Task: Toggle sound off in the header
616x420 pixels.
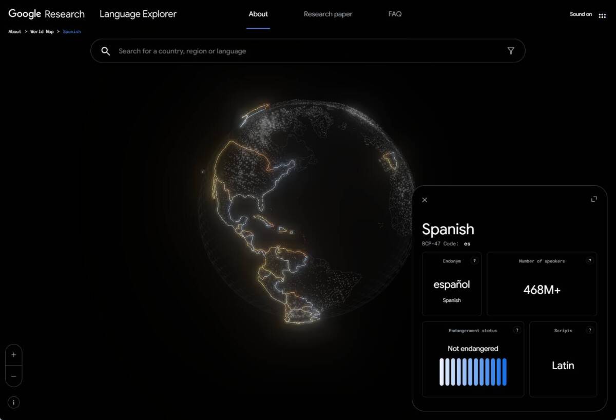Action: 581,14
